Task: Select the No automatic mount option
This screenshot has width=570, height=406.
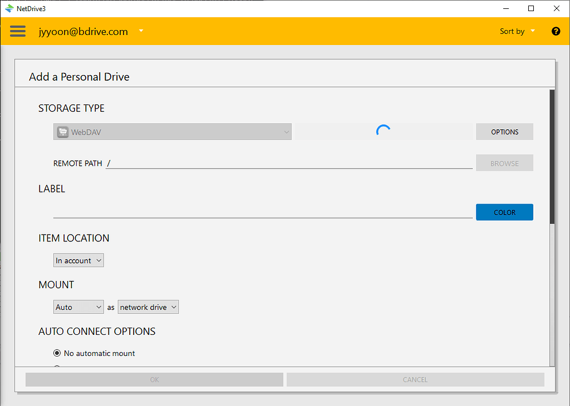Action: click(57, 353)
